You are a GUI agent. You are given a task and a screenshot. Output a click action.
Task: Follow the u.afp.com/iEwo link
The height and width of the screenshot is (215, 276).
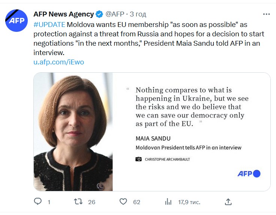[58, 62]
